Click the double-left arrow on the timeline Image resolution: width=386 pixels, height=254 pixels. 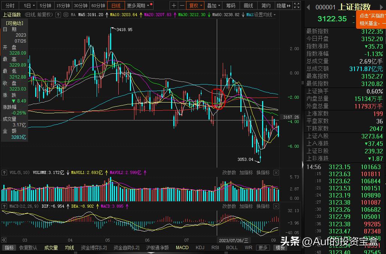coord(4,240)
